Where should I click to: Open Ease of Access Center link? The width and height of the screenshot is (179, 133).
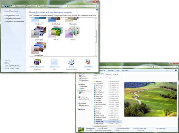12,69
